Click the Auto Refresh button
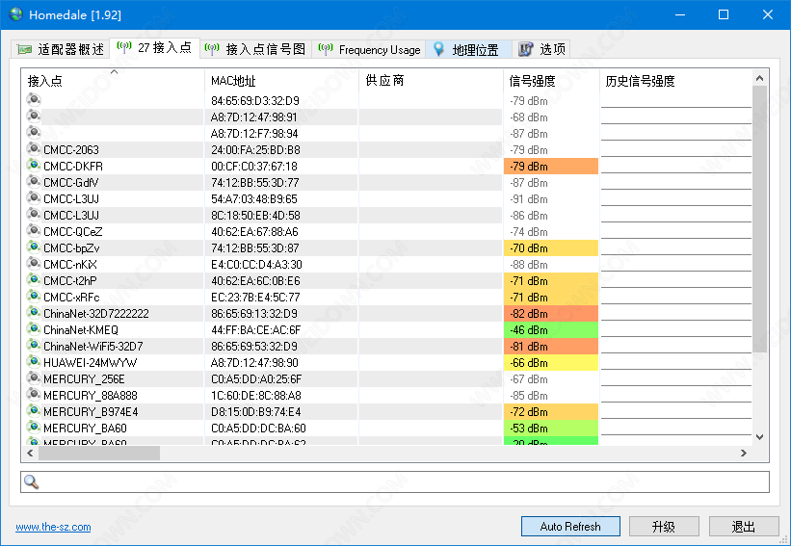The image size is (791, 546). tap(570, 527)
